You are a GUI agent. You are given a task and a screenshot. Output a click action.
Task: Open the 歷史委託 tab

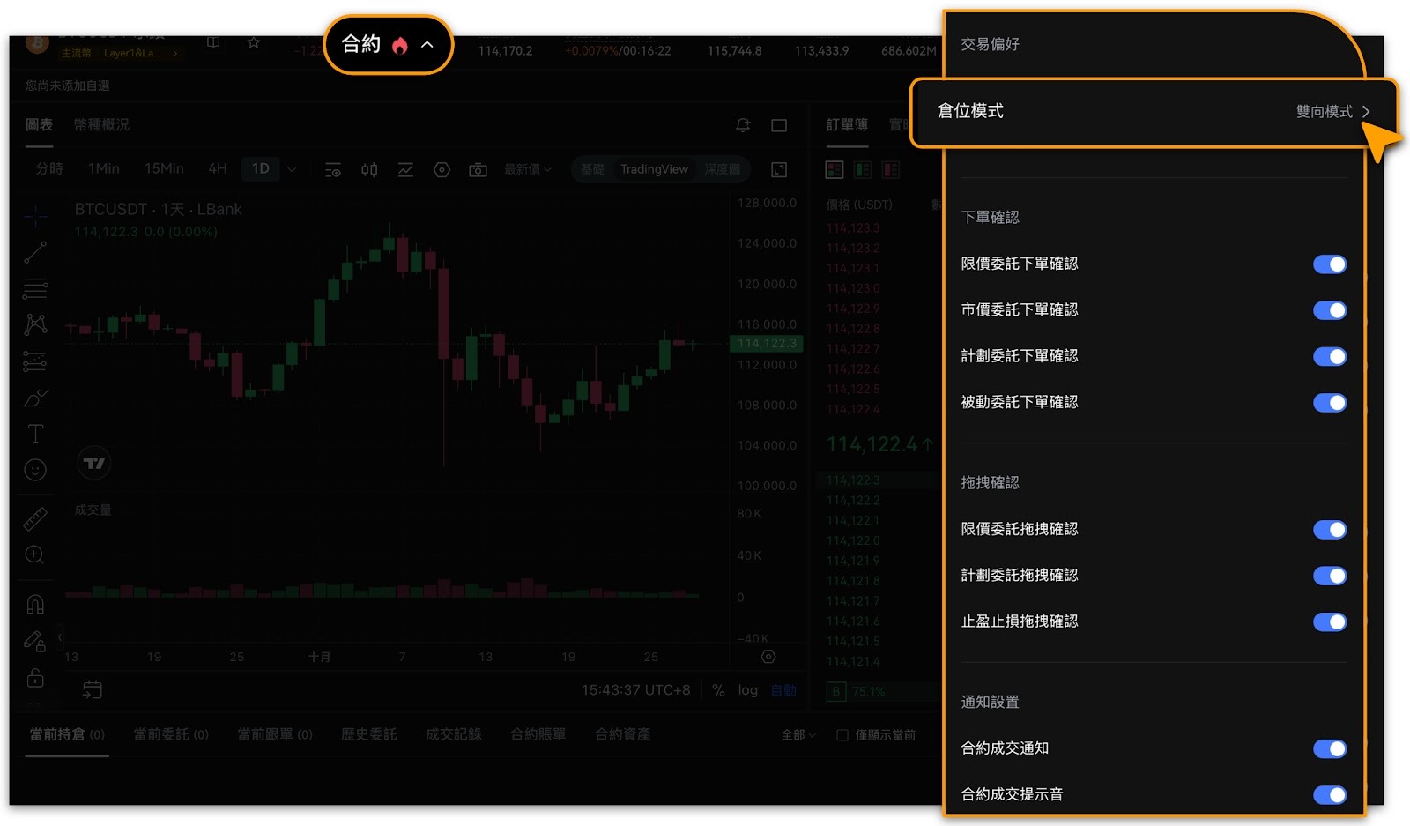(x=368, y=734)
